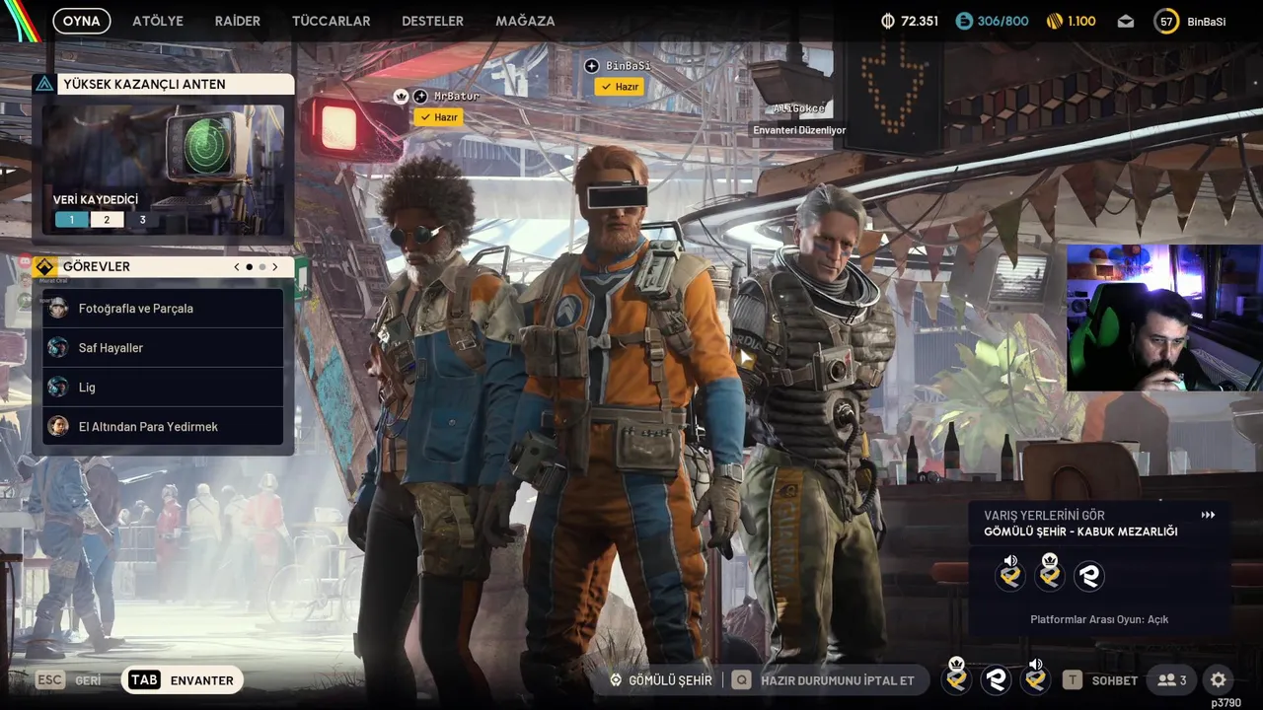The image size is (1263, 710).
Task: Select project stage 1
Action: [x=71, y=220]
